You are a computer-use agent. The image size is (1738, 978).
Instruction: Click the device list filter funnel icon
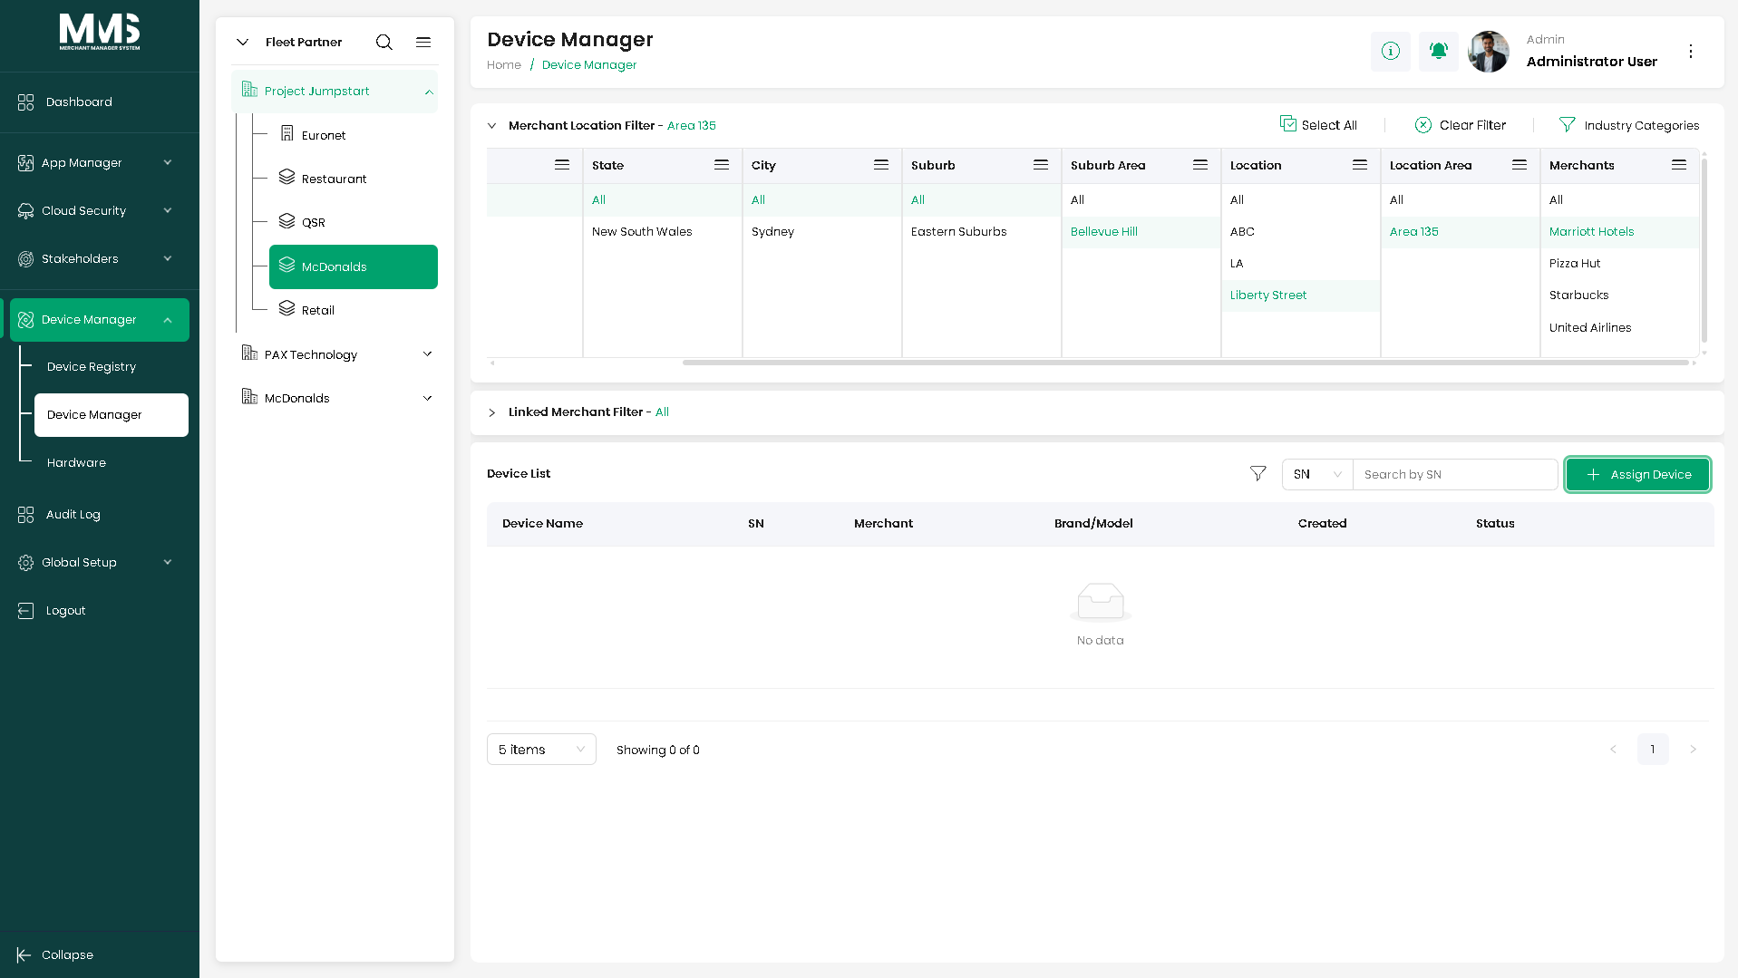click(x=1258, y=474)
